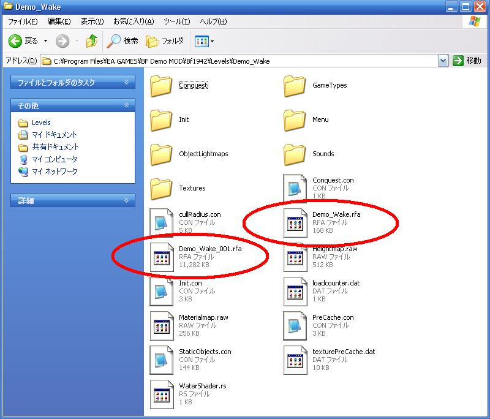This screenshot has height=419, width=490.
Task: Select the Sounds folder icon
Action: click(295, 154)
